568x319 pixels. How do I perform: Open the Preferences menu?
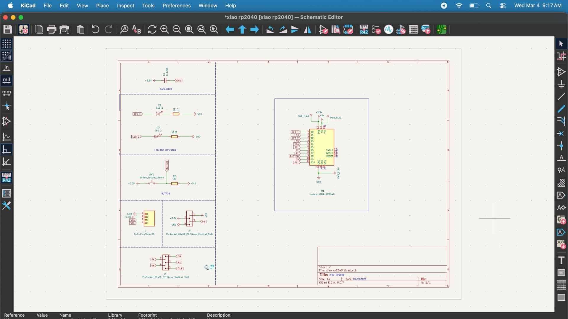click(x=176, y=6)
